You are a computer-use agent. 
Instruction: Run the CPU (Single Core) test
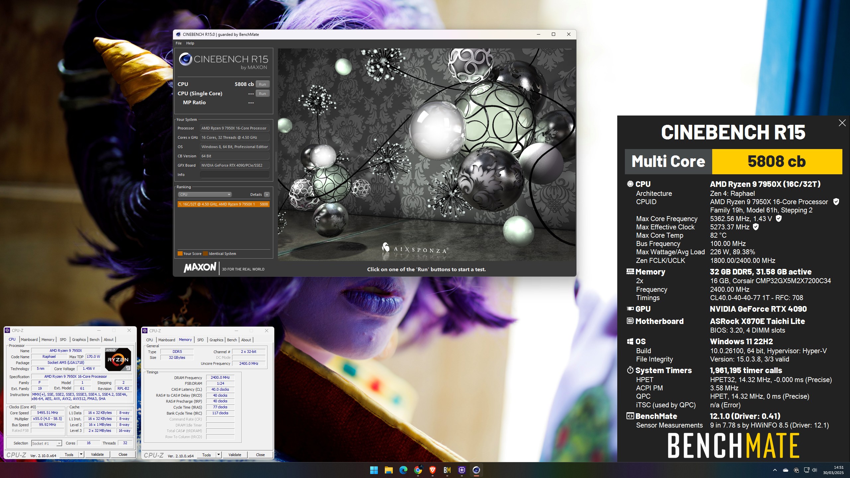click(x=262, y=94)
